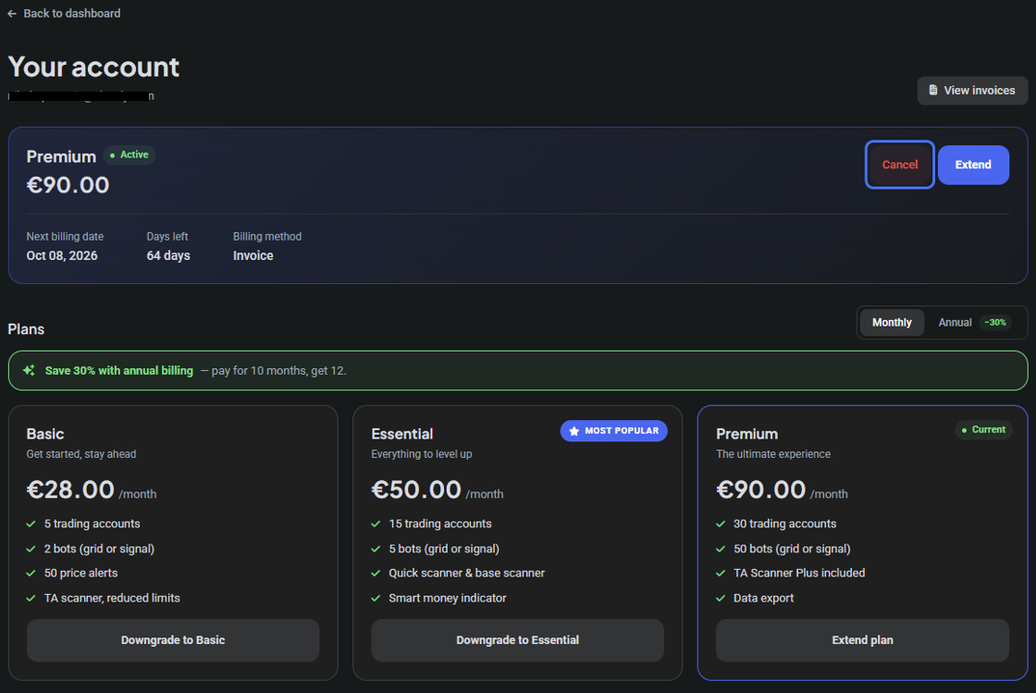Click checkmark next to TA scanner, reduced limits
1036x693 pixels.
tap(31, 599)
